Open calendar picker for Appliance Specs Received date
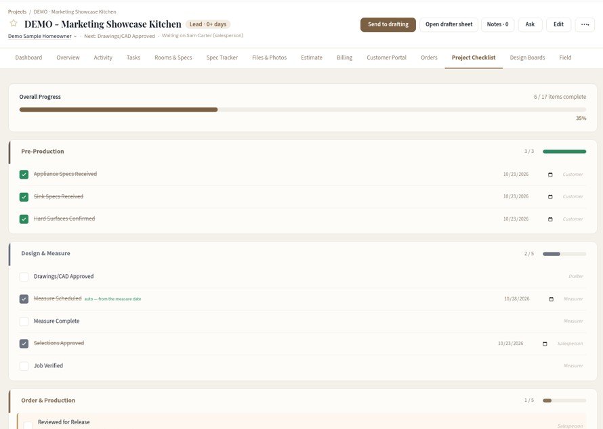 pos(550,175)
